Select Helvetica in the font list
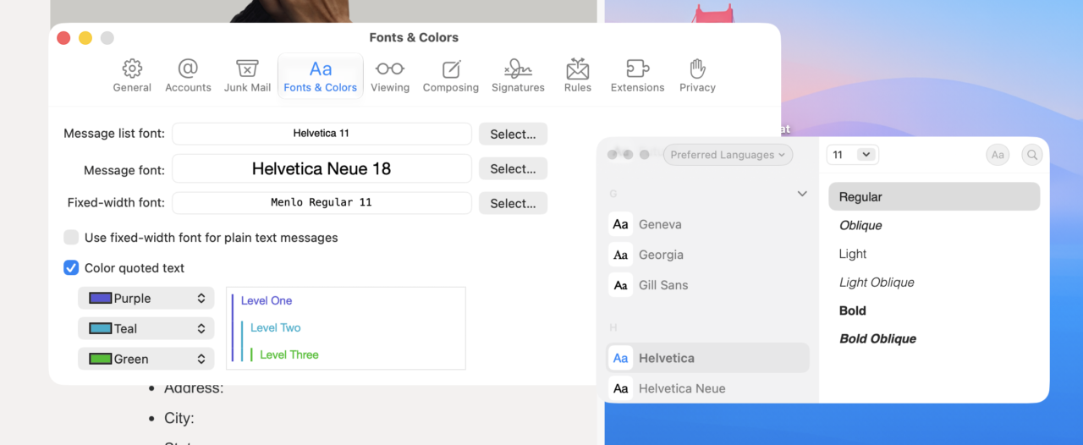The height and width of the screenshot is (445, 1083). tap(707, 358)
